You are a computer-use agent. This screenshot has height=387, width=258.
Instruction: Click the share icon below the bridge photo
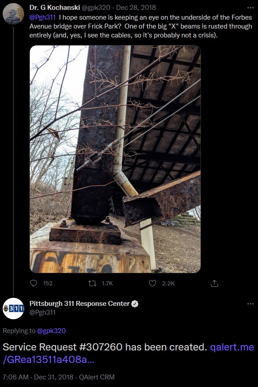(x=214, y=284)
